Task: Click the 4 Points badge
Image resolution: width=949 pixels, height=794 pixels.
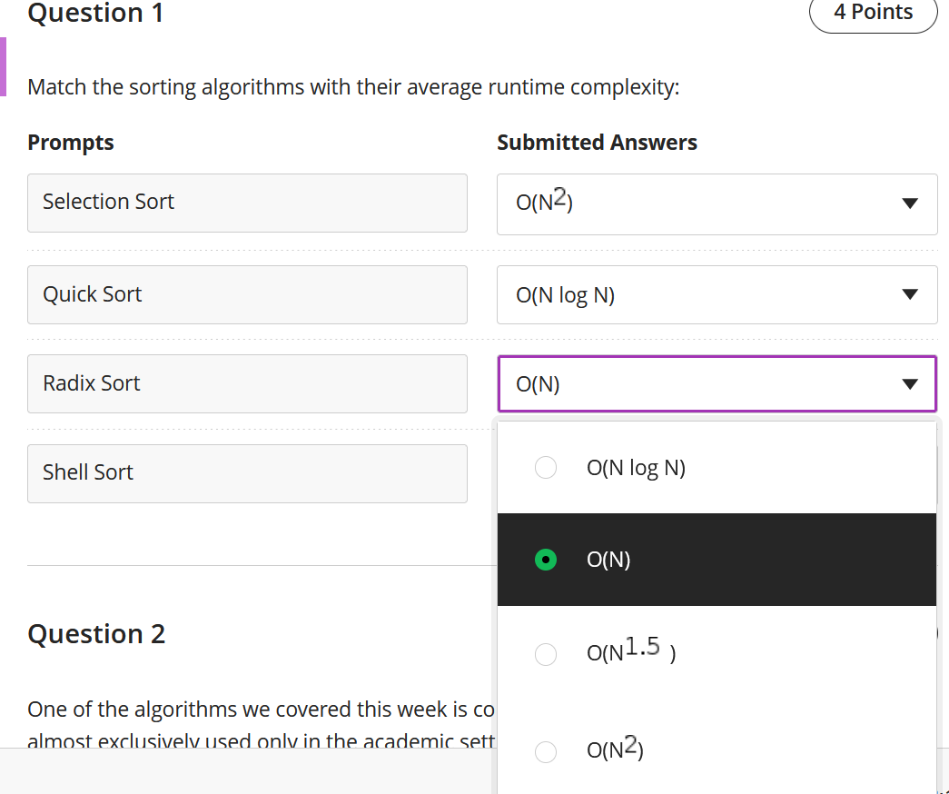Action: click(873, 12)
